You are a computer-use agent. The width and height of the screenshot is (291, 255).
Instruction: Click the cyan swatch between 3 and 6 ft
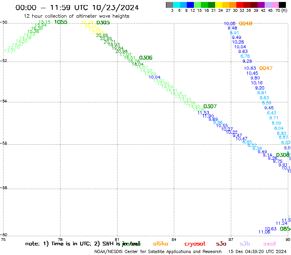click(x=177, y=5)
